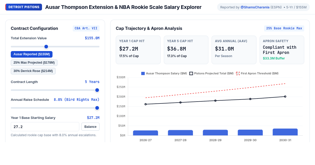Select the Apron Safety card
Viewport: 315px width, 165px height.
pyautogui.click(x=282, y=50)
